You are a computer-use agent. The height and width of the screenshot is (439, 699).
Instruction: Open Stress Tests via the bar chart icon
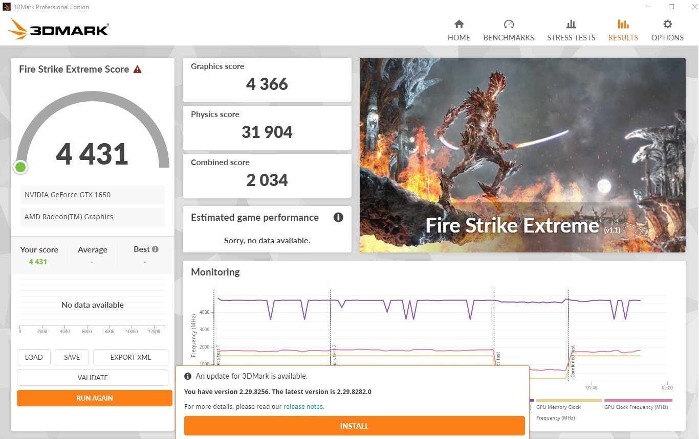pos(571,24)
